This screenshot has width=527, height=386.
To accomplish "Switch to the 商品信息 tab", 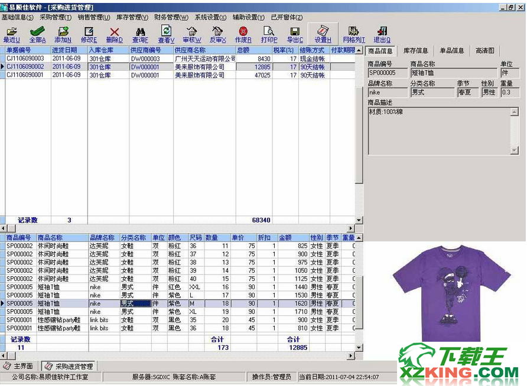I will click(x=380, y=51).
